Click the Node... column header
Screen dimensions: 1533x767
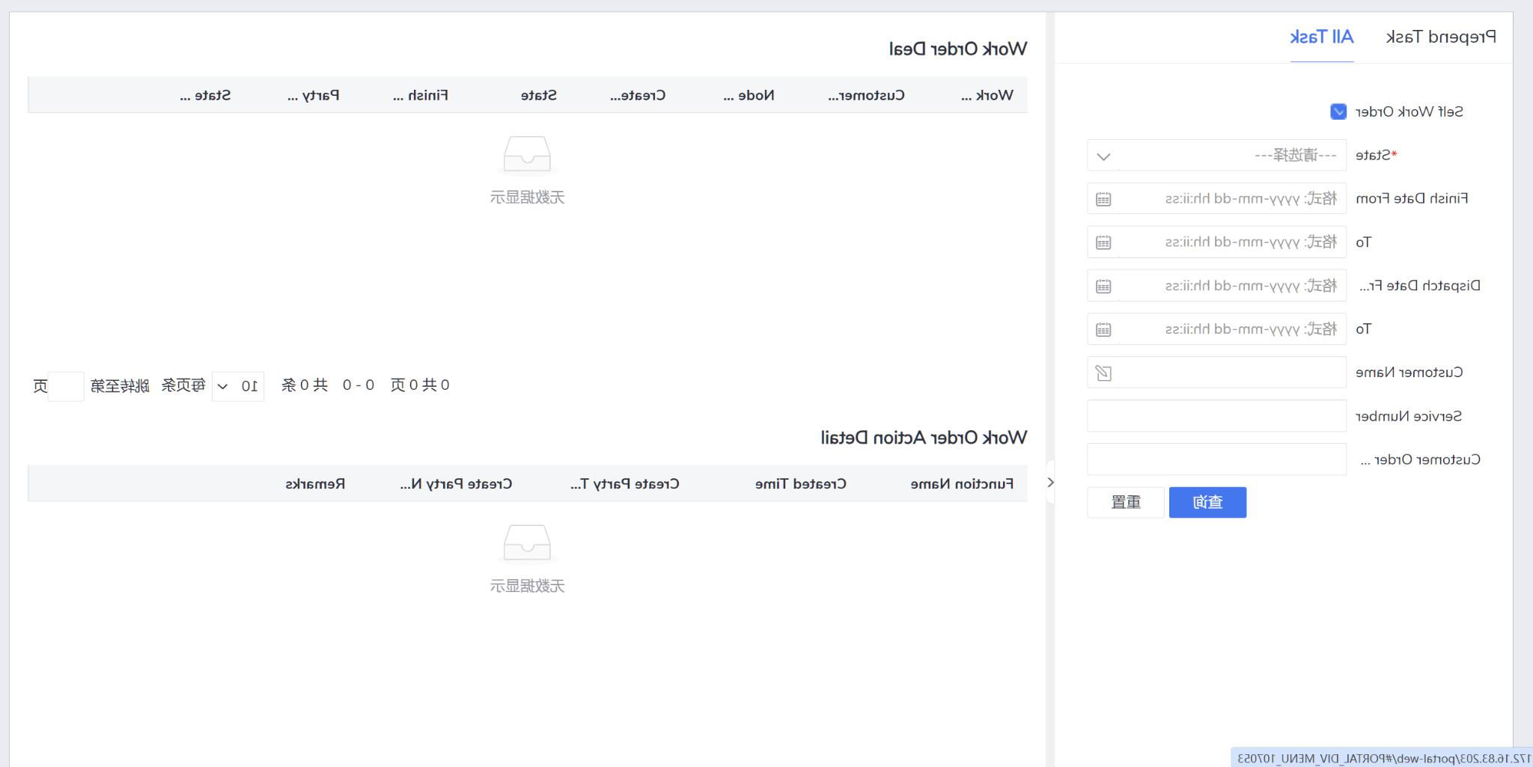(749, 95)
